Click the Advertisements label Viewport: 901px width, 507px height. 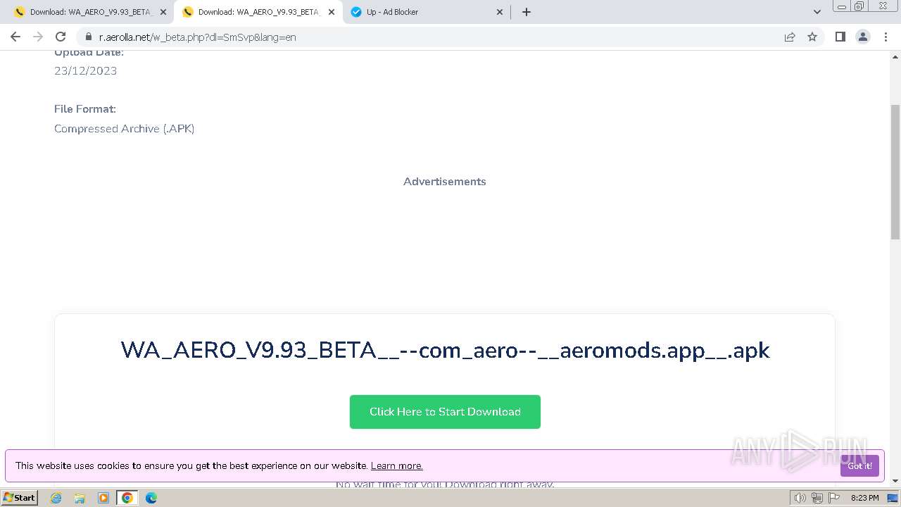tap(445, 182)
